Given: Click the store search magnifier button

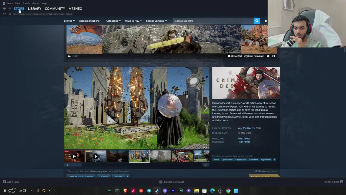Looking at the screenshot, I should click(257, 21).
